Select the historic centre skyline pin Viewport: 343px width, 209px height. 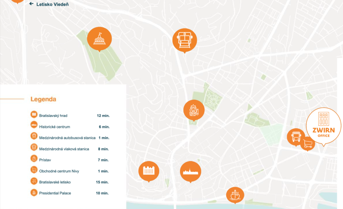point(191,171)
